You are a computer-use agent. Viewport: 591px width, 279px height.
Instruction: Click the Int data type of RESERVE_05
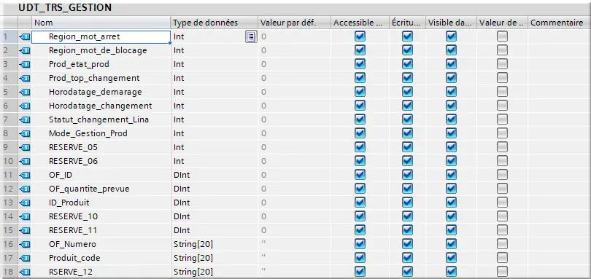coord(179,147)
